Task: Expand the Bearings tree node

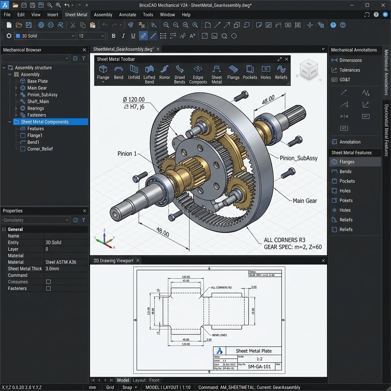Action: (16, 108)
